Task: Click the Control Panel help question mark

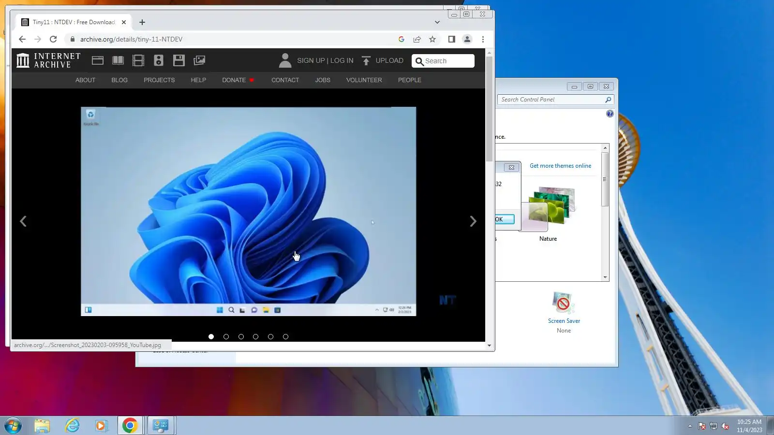Action: (x=610, y=114)
